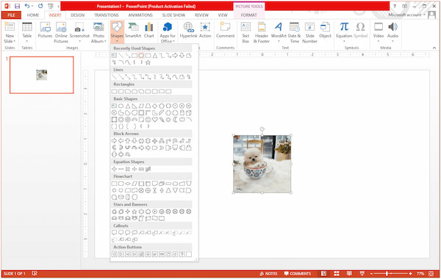Viewport: 441px width, 279px height.
Task: Choose the Up Arrow block arrow
Action: tap(127, 141)
